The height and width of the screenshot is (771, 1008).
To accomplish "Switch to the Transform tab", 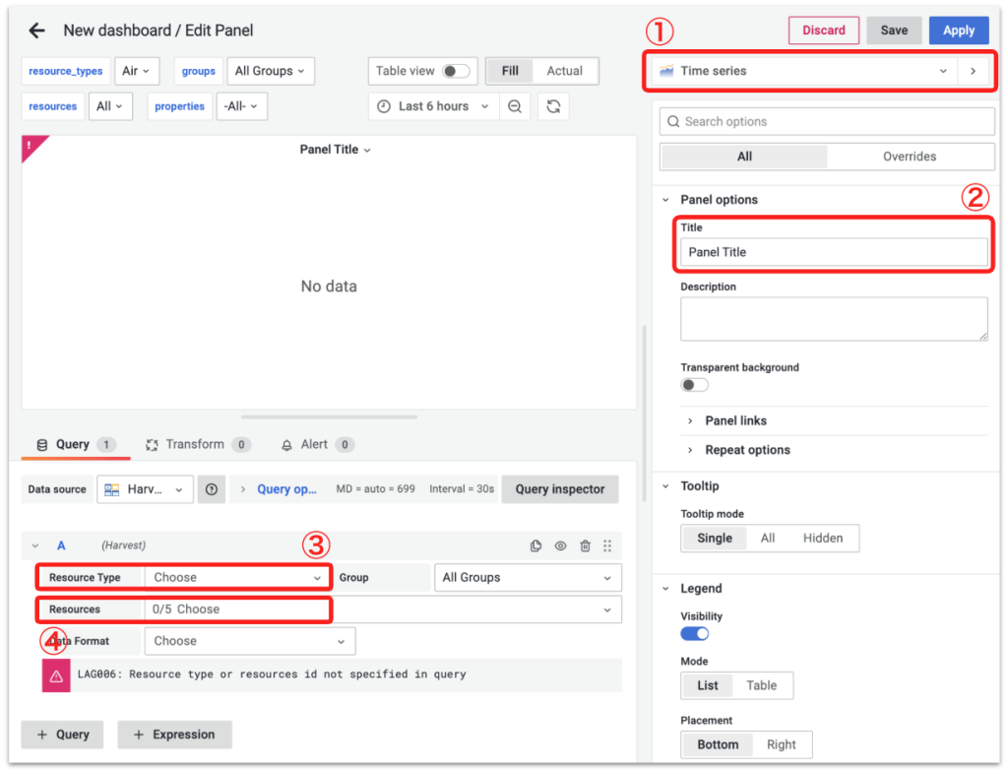I will point(197,445).
